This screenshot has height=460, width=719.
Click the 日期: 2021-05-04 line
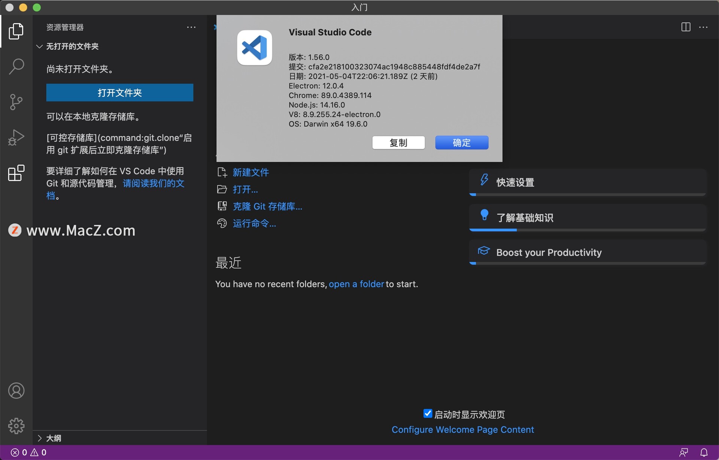coord(363,76)
